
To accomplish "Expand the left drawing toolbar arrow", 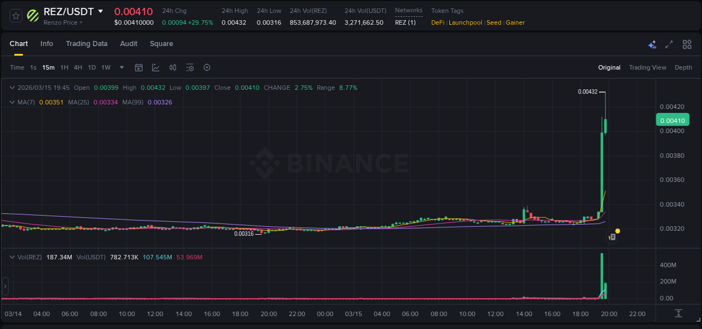I will [4, 286].
